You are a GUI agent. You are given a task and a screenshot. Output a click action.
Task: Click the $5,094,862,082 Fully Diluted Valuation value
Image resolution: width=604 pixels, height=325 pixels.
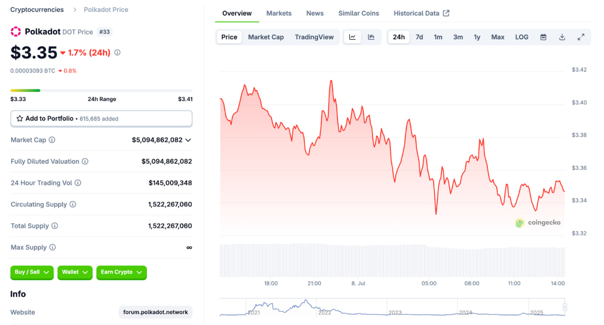tap(167, 161)
